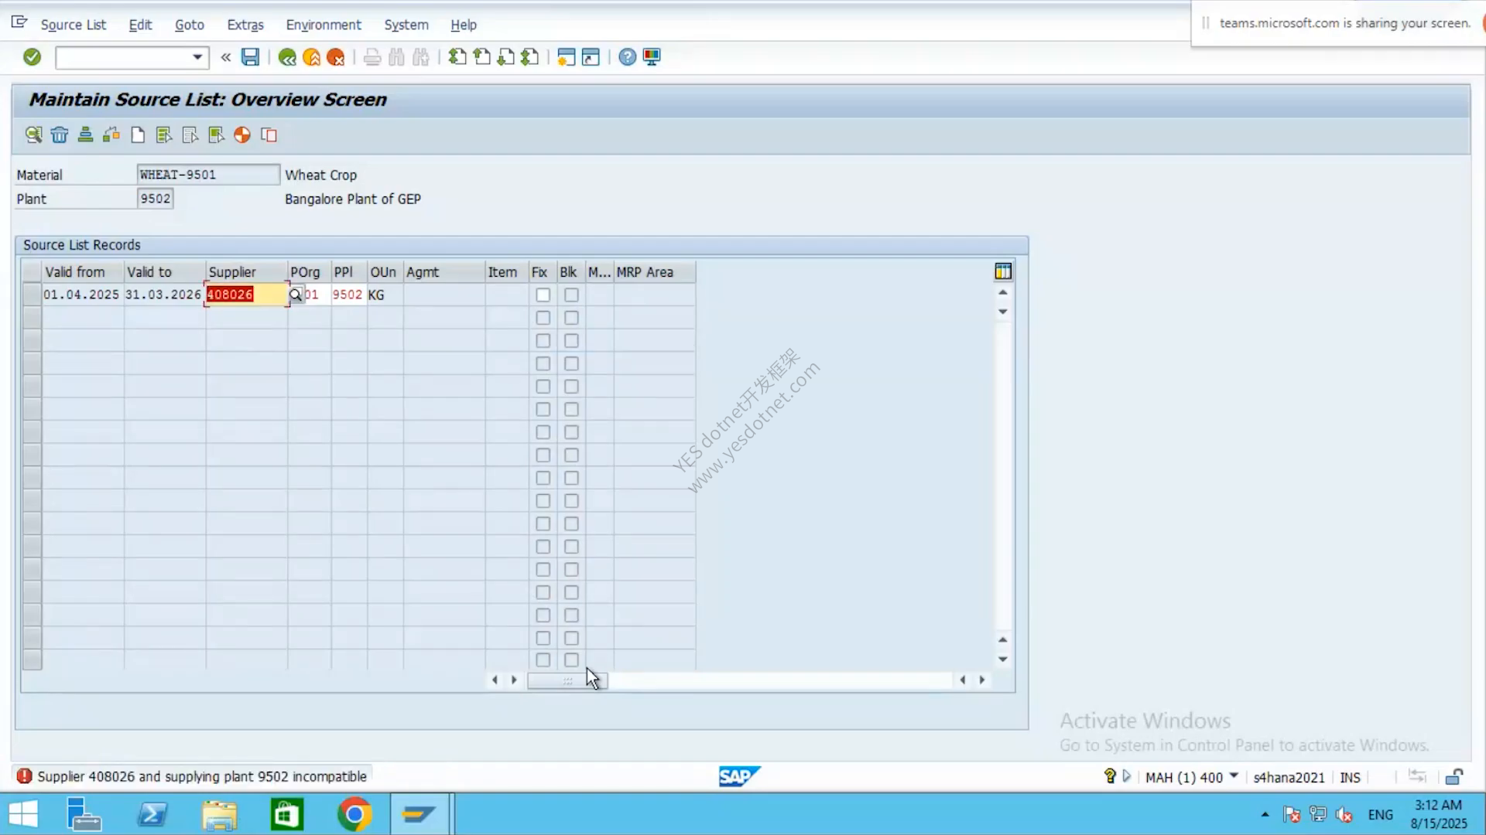Viewport: 1486px width, 835px height.
Task: Save the source list with diskette icon
Action: [250, 56]
